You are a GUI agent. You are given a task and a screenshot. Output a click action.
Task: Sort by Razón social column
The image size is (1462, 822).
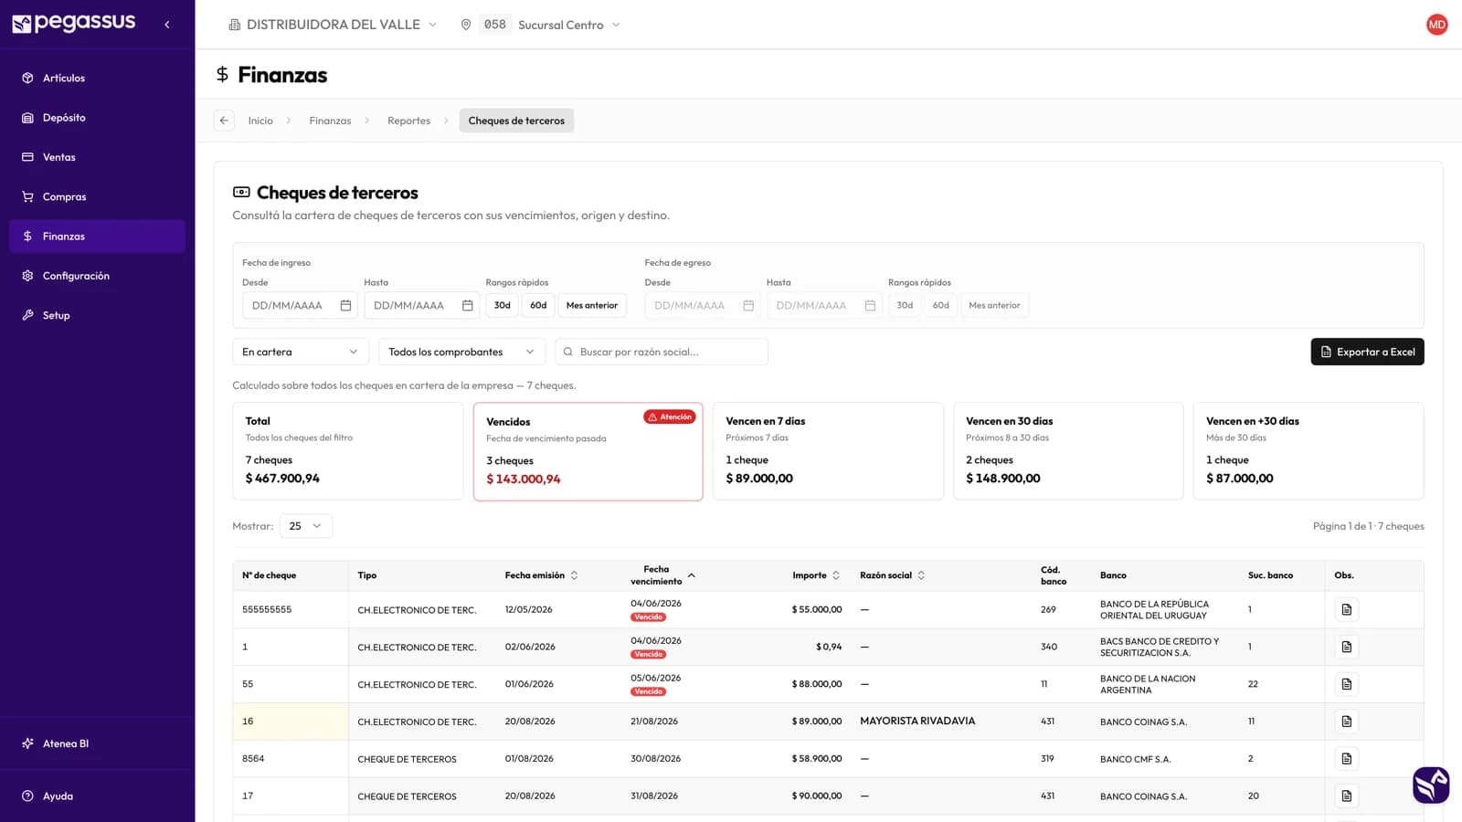(921, 575)
